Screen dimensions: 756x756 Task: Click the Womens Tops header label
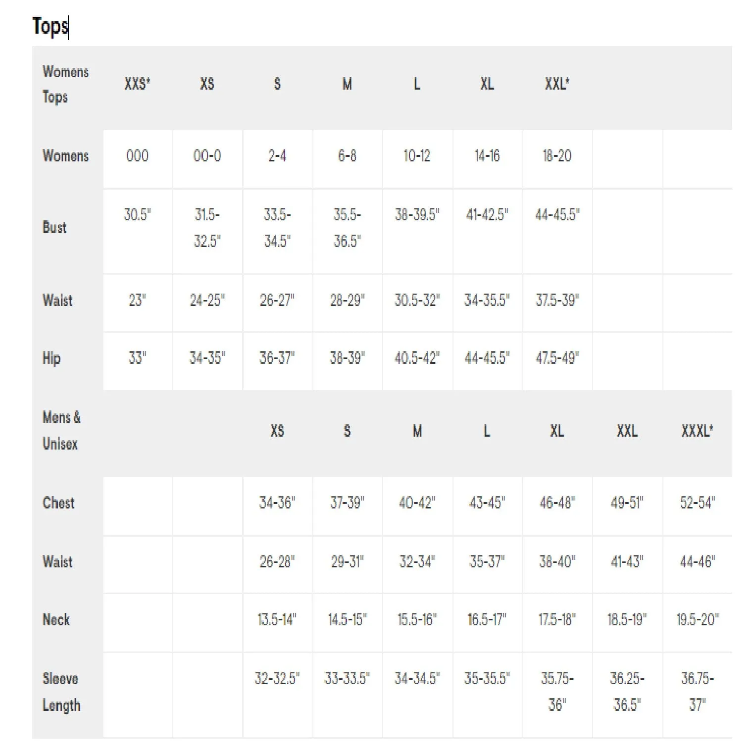[x=65, y=84]
